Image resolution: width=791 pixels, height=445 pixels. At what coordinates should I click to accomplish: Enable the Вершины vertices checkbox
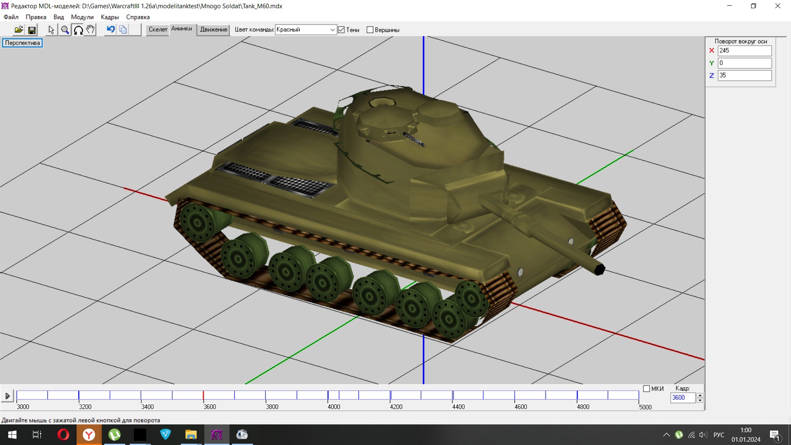pyautogui.click(x=370, y=30)
